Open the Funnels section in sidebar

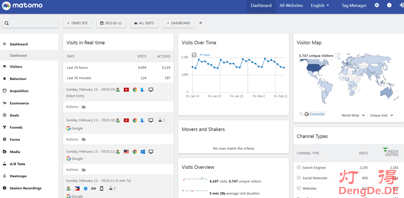16,127
